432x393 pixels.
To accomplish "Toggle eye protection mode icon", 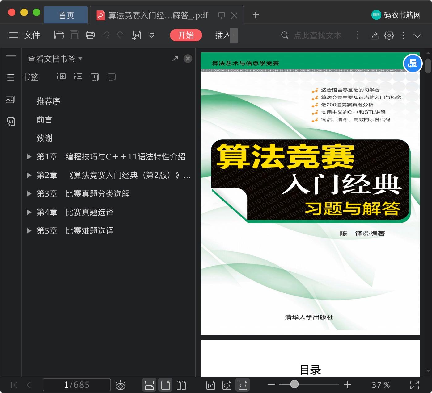I will point(120,385).
